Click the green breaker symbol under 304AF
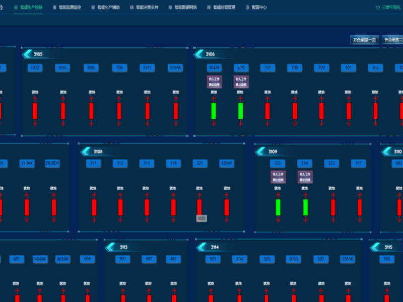 coord(214,111)
